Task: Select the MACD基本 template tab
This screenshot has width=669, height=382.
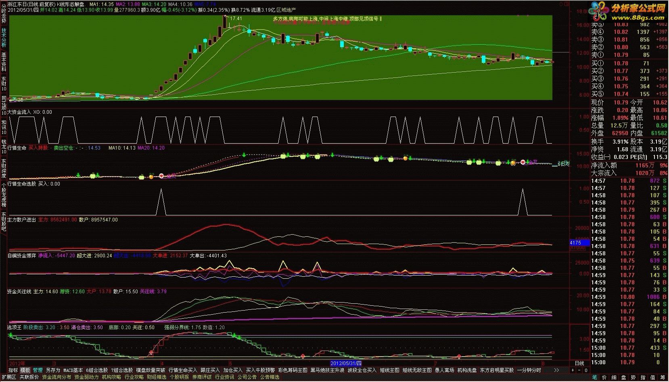Action: coord(73,370)
